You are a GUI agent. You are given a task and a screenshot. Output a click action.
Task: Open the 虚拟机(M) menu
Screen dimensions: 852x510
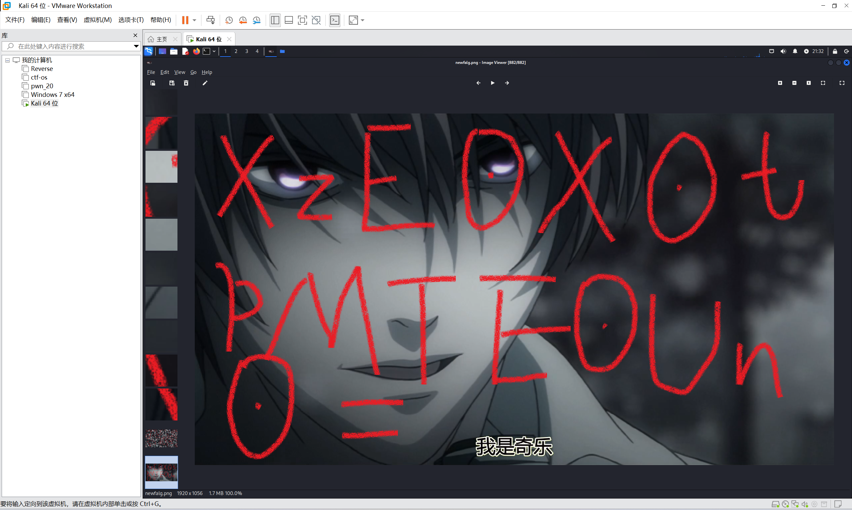click(98, 20)
